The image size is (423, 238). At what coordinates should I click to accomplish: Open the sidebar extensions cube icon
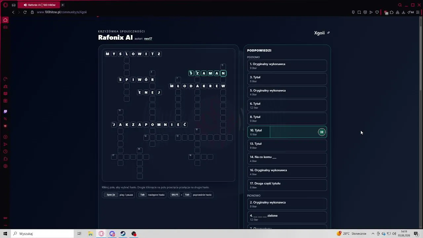tap(5, 159)
